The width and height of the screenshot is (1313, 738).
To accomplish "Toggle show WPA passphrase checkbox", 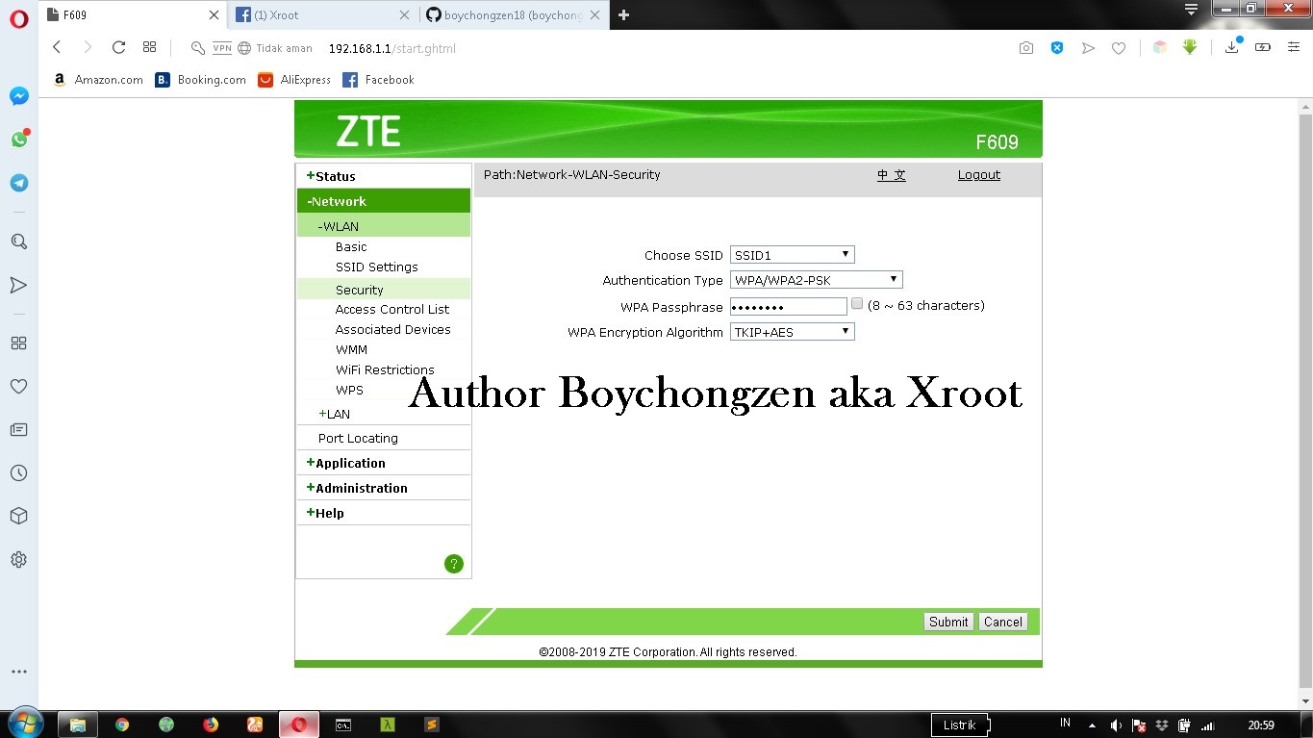I will click(x=857, y=304).
